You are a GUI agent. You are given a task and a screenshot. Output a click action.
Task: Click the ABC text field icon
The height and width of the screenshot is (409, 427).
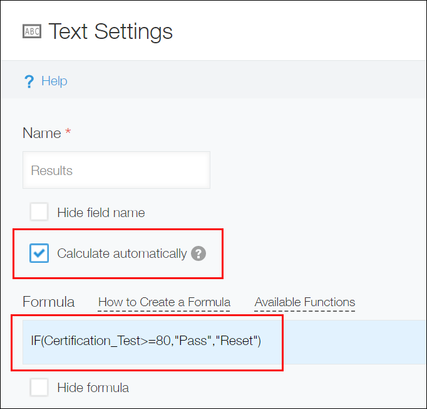click(x=31, y=31)
